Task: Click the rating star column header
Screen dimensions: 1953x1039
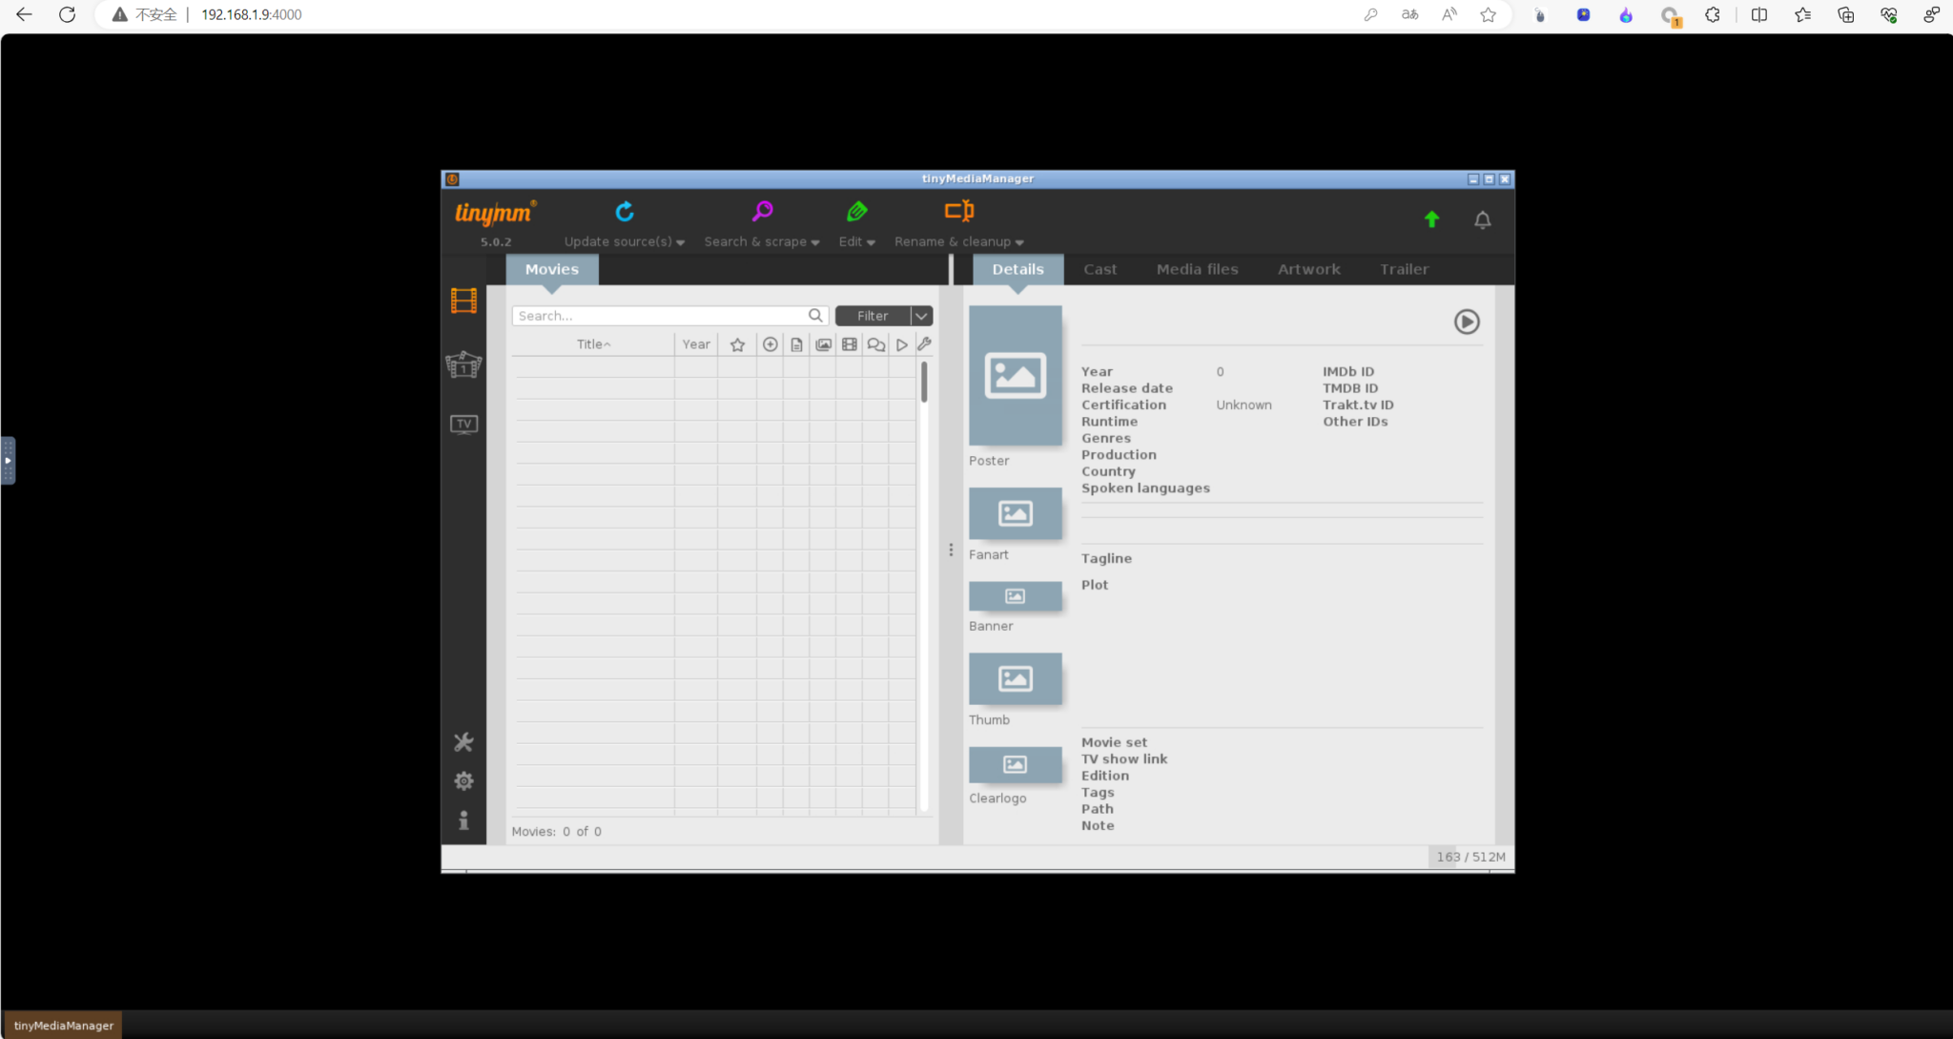Action: (737, 344)
